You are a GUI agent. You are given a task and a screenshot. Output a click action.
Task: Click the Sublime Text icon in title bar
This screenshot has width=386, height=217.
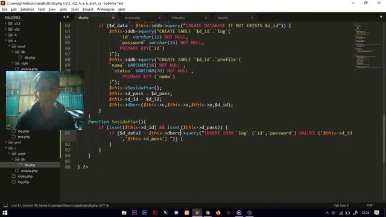[3, 3]
